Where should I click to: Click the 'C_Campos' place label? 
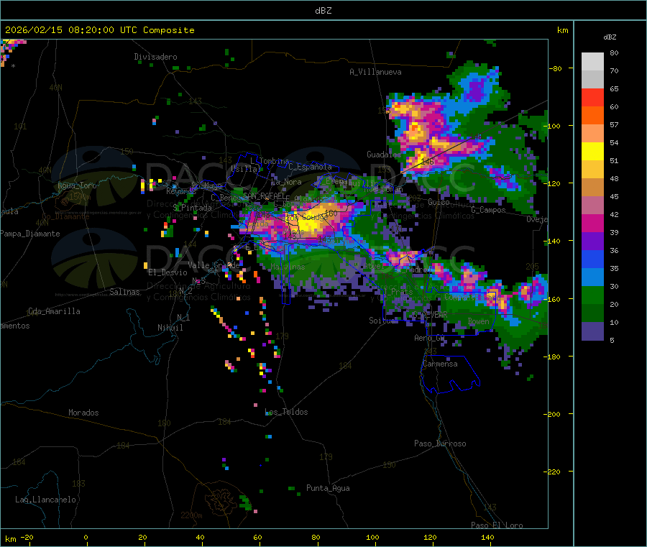tap(488, 210)
